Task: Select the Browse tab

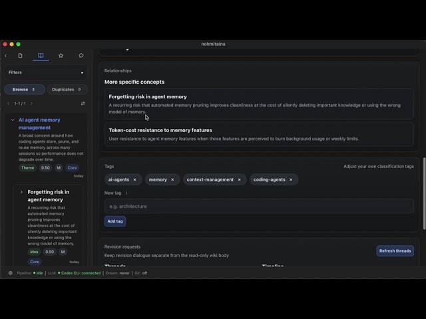Action: click(x=25, y=89)
